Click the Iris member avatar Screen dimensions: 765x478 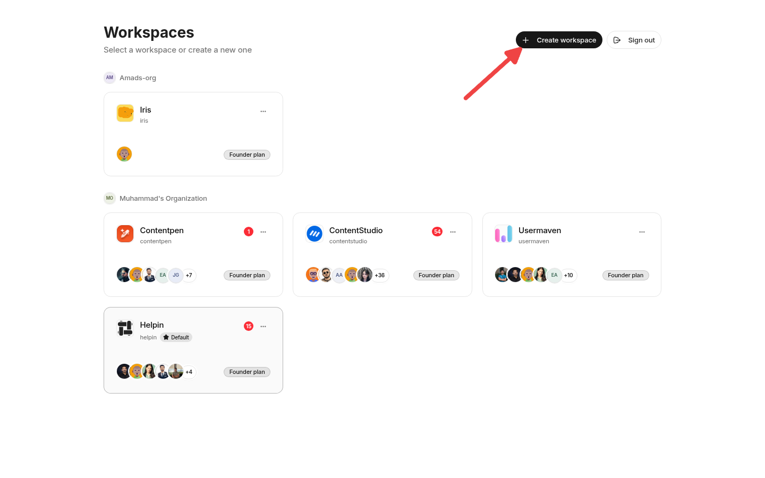[124, 154]
